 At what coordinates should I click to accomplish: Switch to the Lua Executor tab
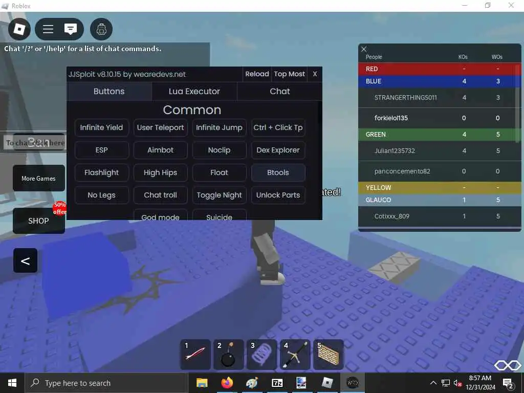point(194,91)
